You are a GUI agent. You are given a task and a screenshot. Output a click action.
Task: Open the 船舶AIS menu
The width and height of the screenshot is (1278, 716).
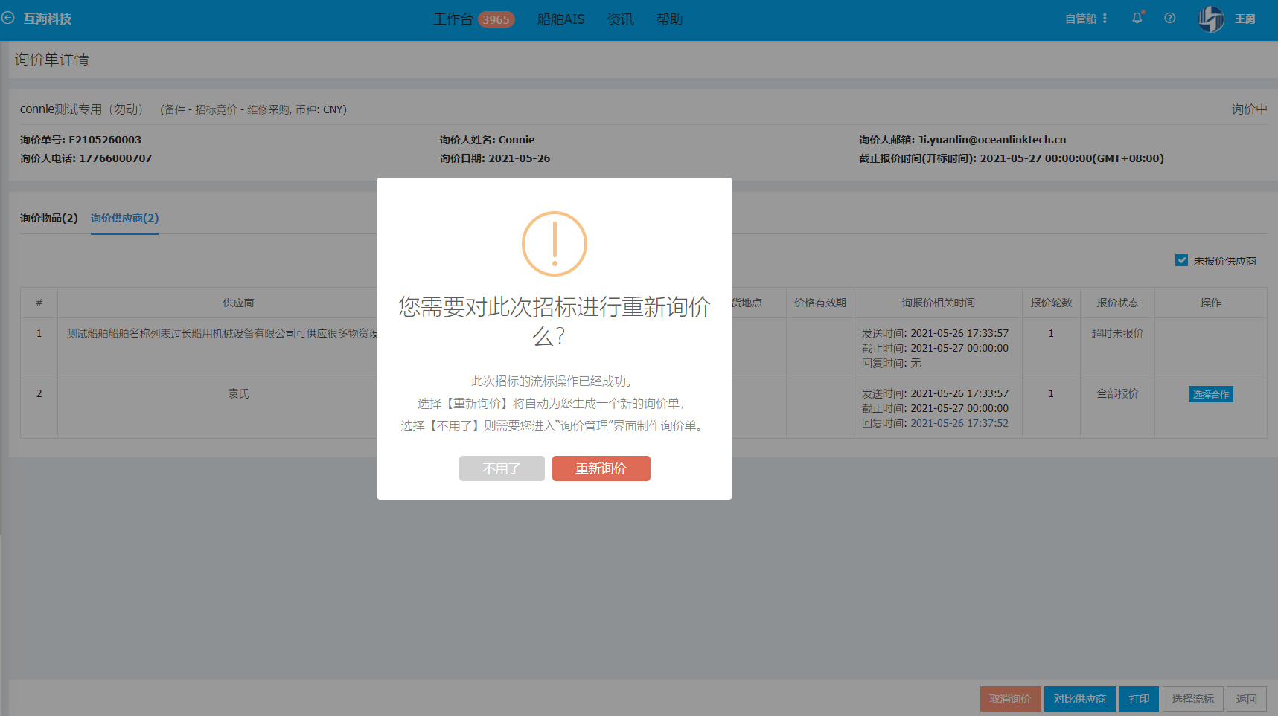tap(560, 19)
